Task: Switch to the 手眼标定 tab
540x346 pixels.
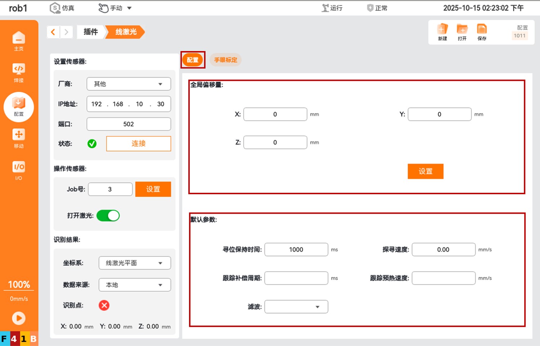Action: pos(225,60)
